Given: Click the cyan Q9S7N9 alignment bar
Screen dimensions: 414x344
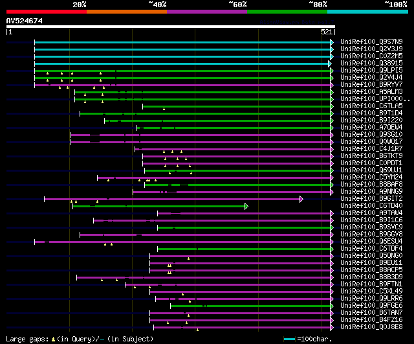Looking at the screenshot, I should (x=182, y=42).
